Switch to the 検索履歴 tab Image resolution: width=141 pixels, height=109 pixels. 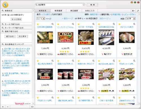tap(58, 11)
